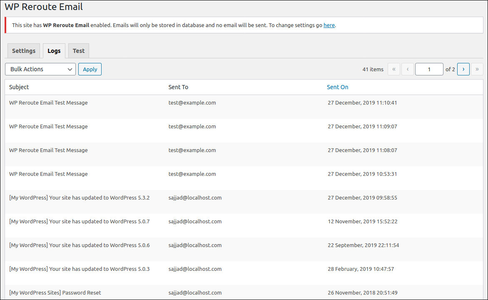The height and width of the screenshot is (300, 488).
Task: Click the previous page arrow
Action: (408, 69)
